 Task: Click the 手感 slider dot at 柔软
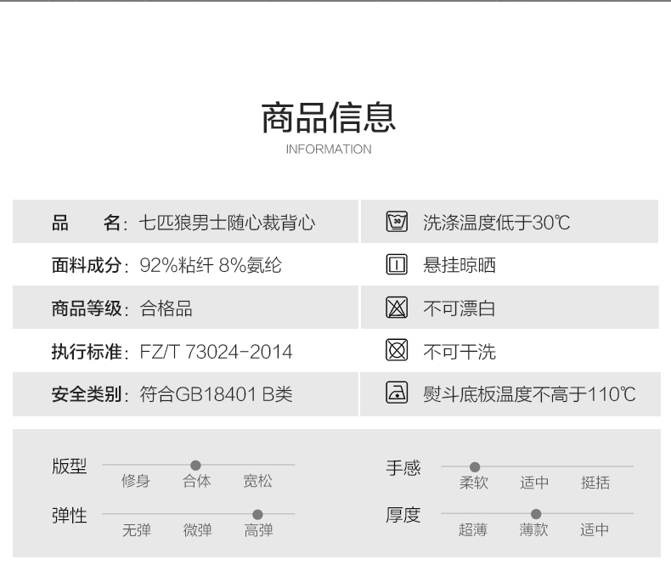(x=475, y=467)
